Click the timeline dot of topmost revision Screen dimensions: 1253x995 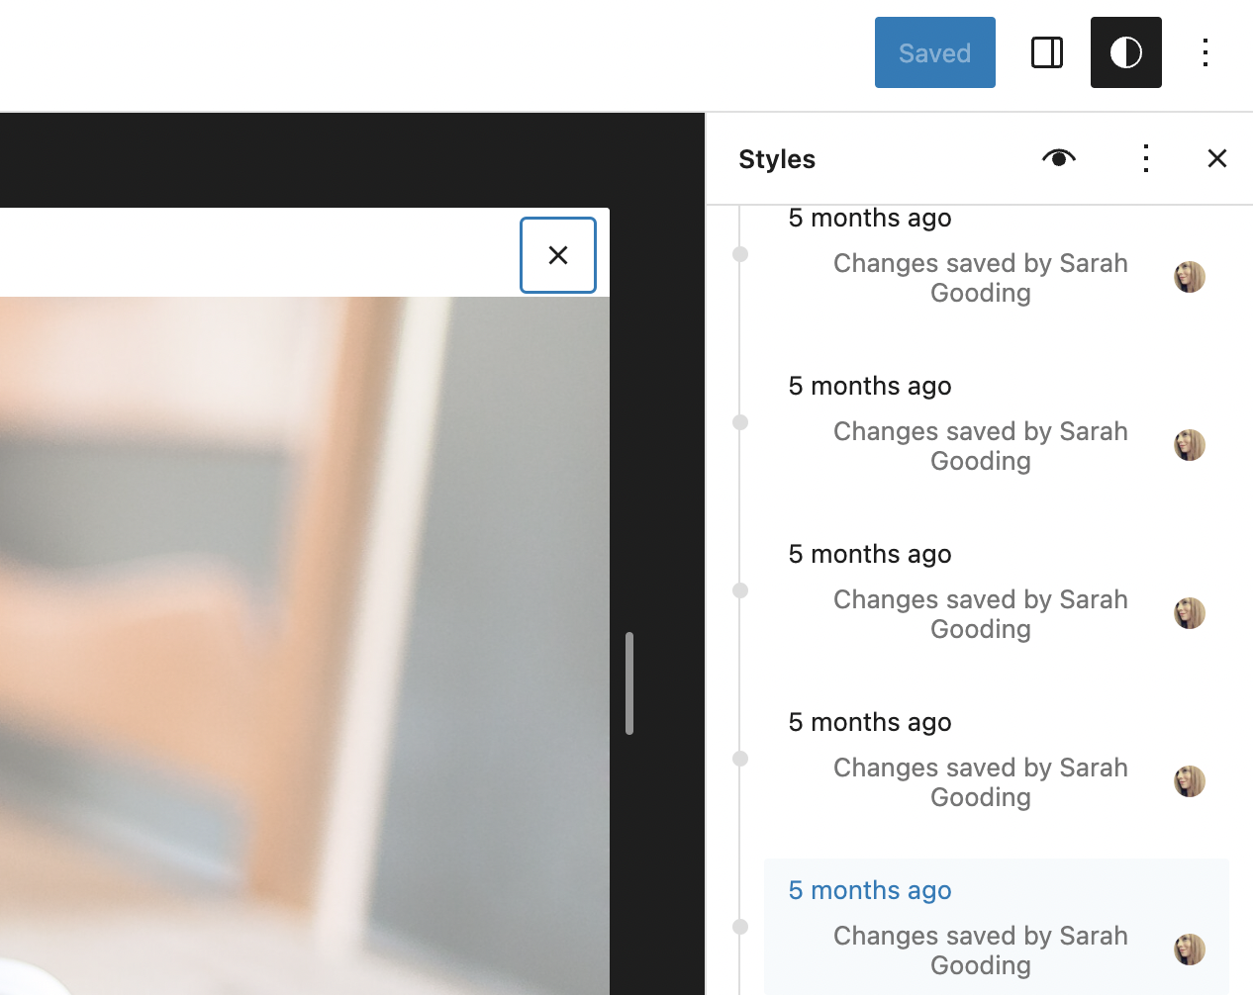click(740, 254)
